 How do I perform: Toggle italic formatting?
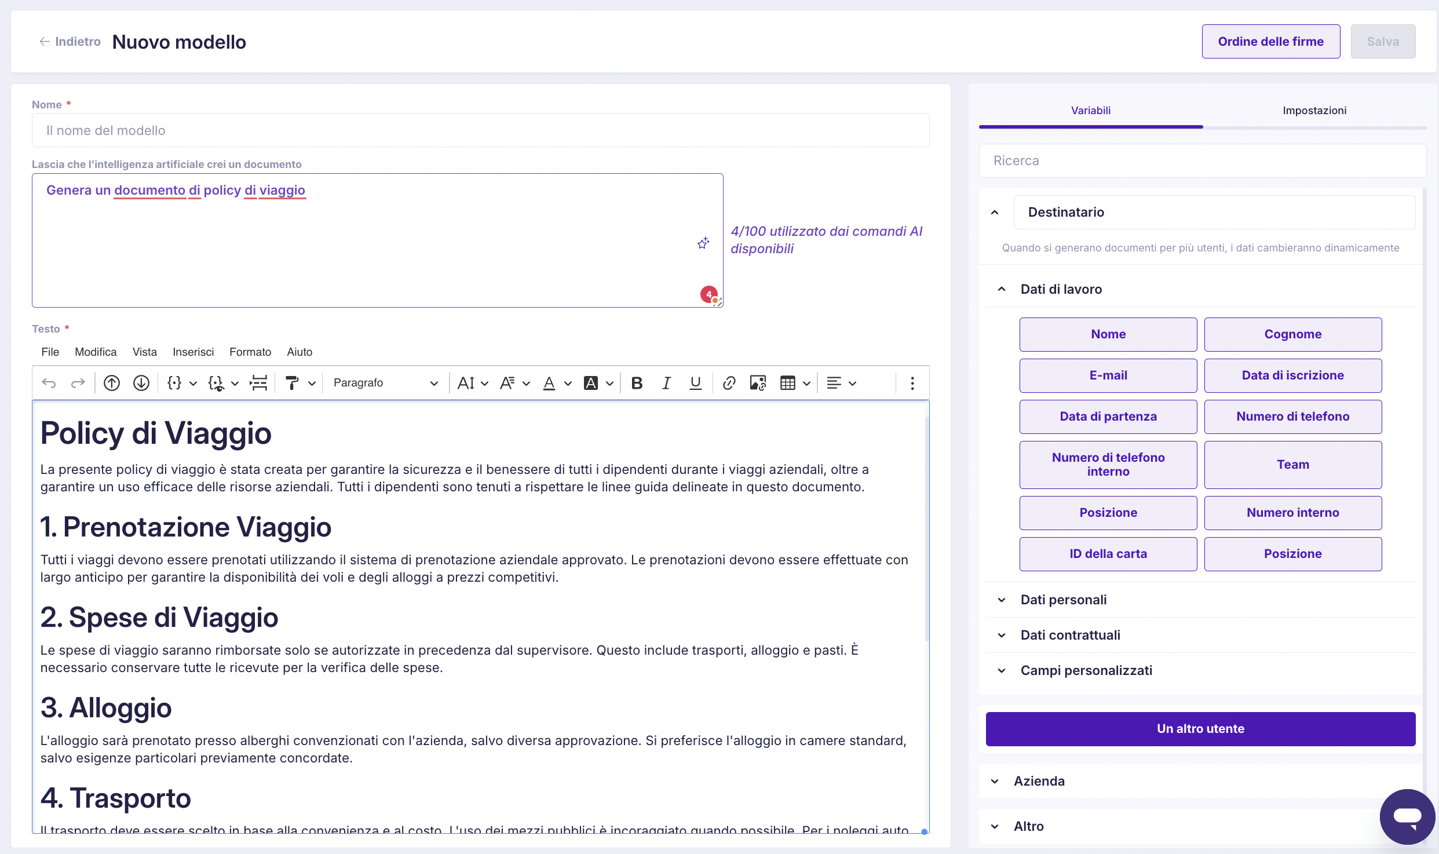coord(666,383)
